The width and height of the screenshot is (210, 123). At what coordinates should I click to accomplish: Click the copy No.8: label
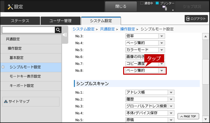79,71
